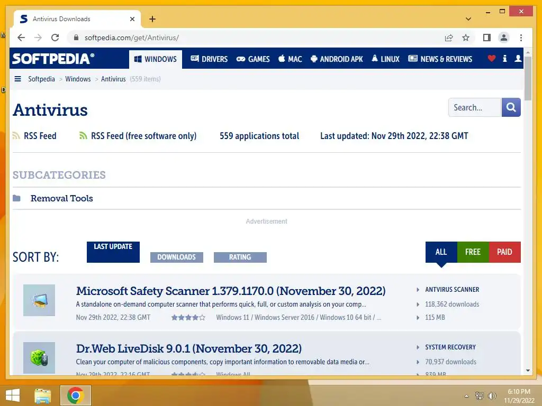Sort by Rating

240,257
